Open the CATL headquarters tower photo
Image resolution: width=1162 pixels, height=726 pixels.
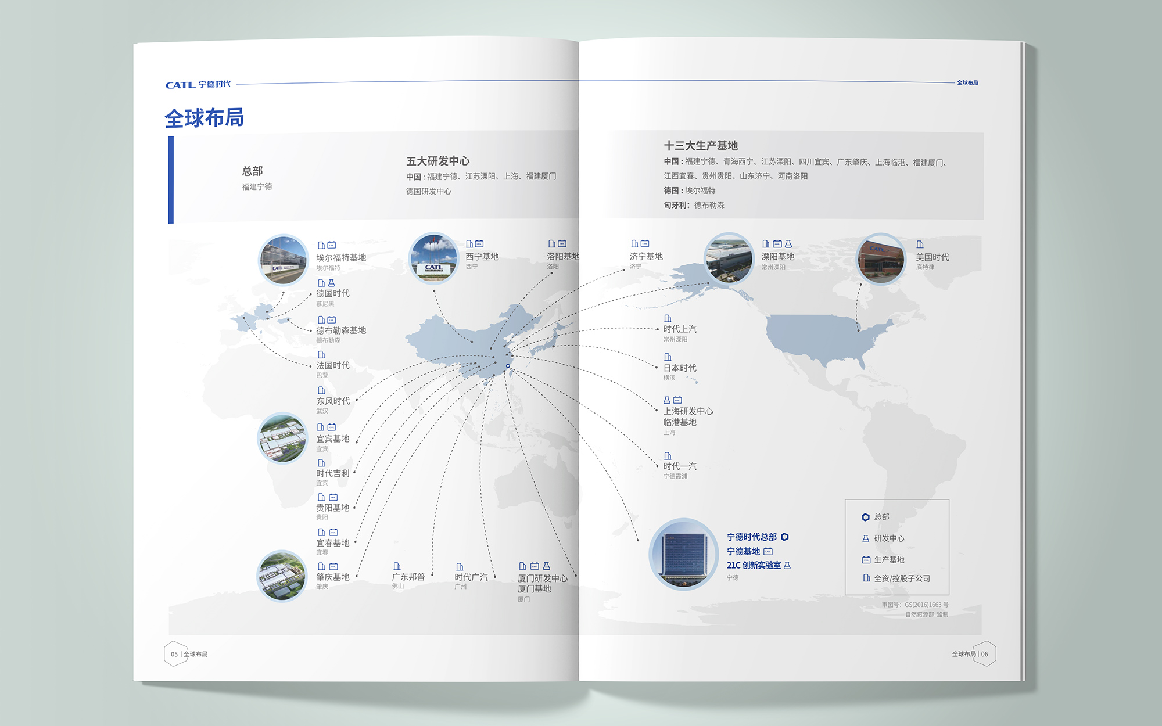(684, 554)
